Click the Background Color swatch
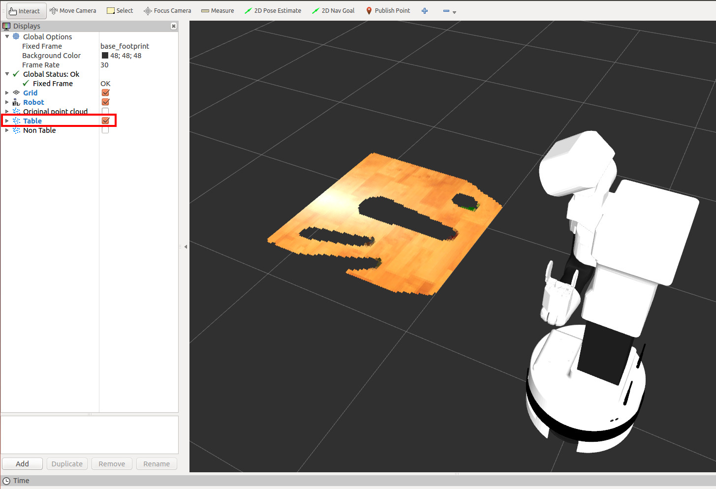The width and height of the screenshot is (716, 489). 105,56
